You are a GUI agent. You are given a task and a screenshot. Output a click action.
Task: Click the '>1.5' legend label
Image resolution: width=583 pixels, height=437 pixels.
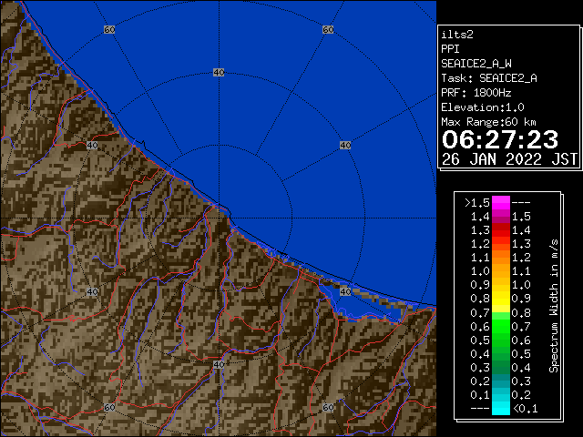click(477, 203)
